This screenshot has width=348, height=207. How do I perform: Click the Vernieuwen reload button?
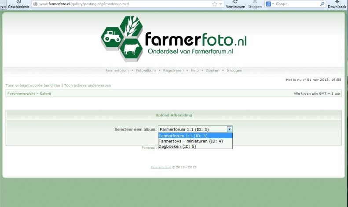click(x=235, y=3)
